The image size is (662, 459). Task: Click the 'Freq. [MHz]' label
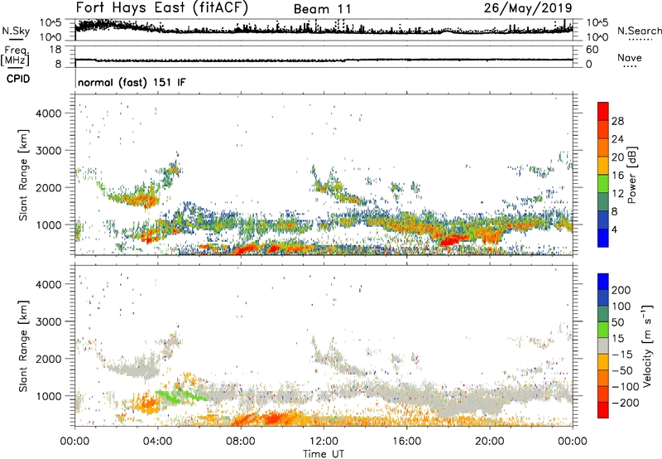click(15, 56)
